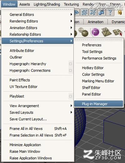
Task: Click the plane with red cursor icon
Action: pyautogui.click(x=118, y=32)
